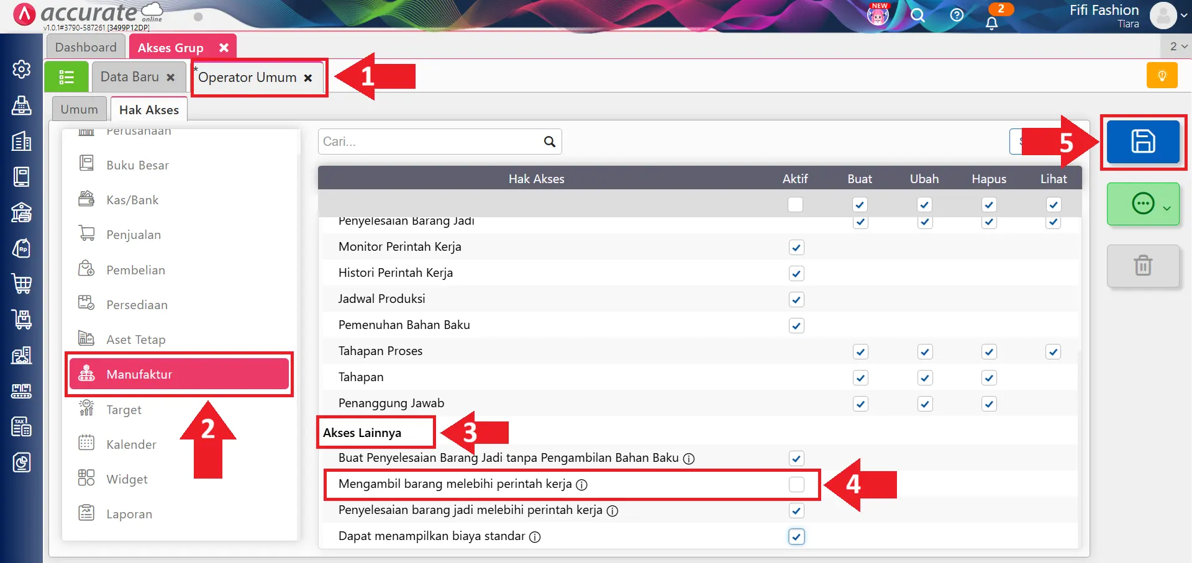Toggle Monitor Perintah Kerja Aktif checkbox

[796, 247]
